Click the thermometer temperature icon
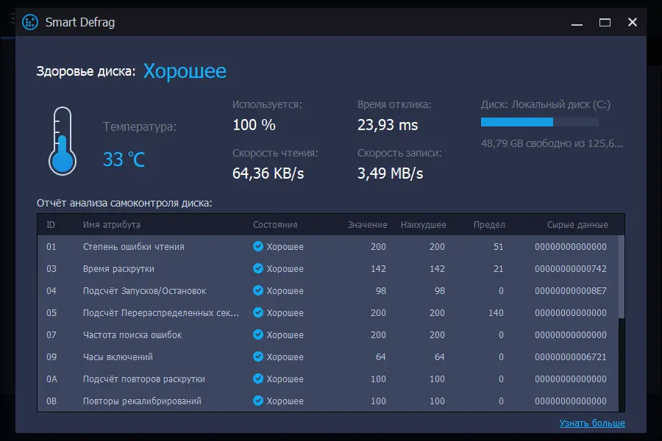This screenshot has width=662, height=441. (x=63, y=140)
